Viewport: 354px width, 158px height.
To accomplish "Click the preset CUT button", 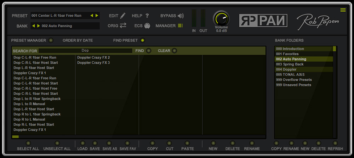I will [x=169, y=143].
